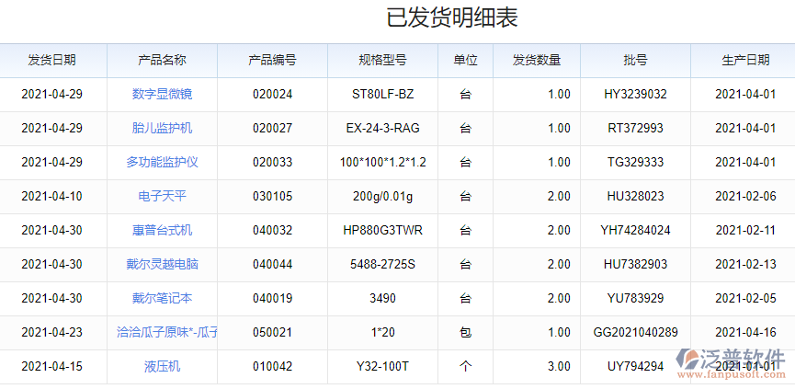Click spec cell 5488-2725S

tap(383, 264)
